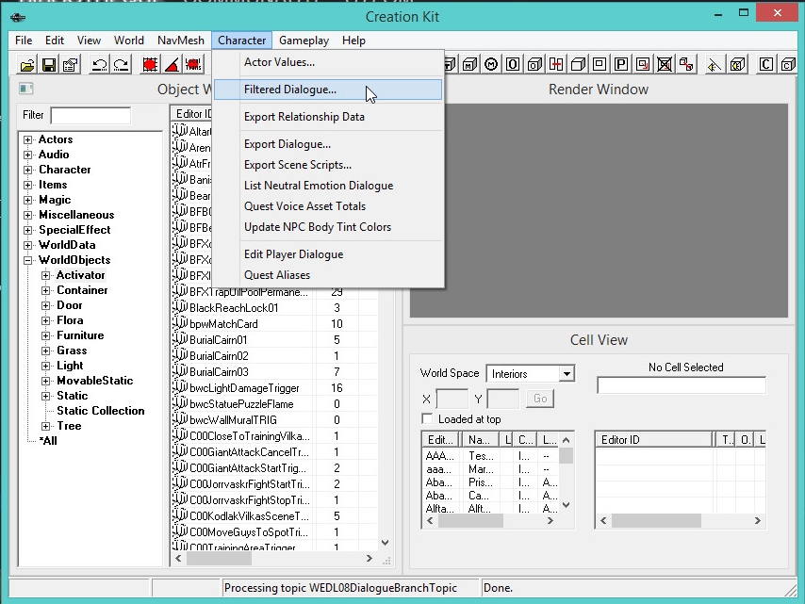805x604 pixels.
Task: Click the cube icon labeled M
Action: (x=469, y=65)
